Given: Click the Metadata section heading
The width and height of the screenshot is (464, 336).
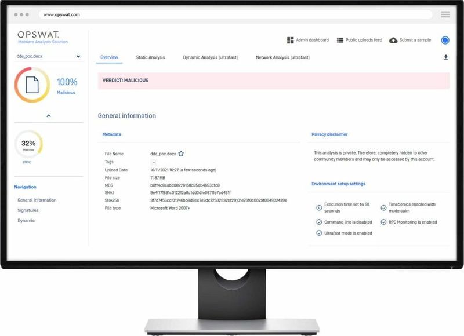Looking at the screenshot, I should [x=111, y=134].
